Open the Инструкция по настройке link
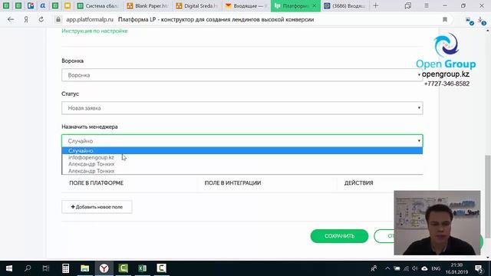 [94, 31]
